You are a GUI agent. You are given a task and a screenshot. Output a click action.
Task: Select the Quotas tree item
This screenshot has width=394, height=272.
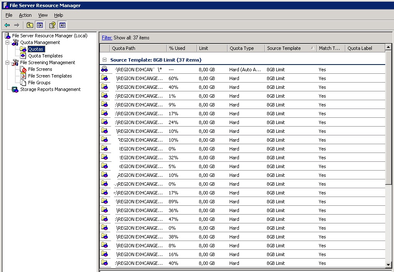(36, 49)
